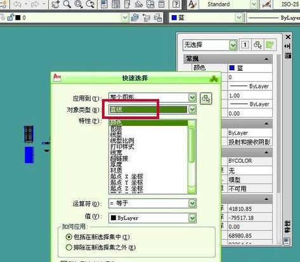The height and width of the screenshot is (262, 300).
Task: Open the Help question mark icon
Action: point(176,4)
